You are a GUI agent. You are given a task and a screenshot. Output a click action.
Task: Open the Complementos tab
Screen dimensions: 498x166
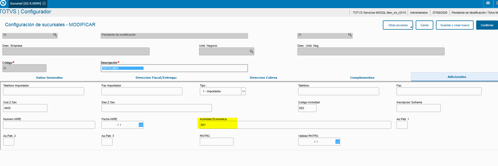(x=362, y=78)
